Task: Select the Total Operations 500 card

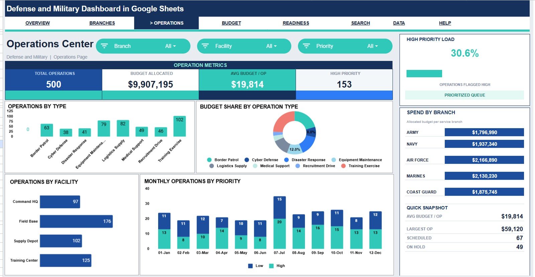Action: pos(53,84)
